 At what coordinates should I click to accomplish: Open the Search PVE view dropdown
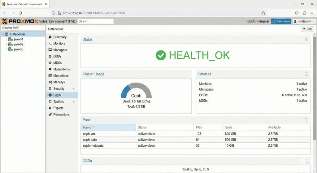42,28
